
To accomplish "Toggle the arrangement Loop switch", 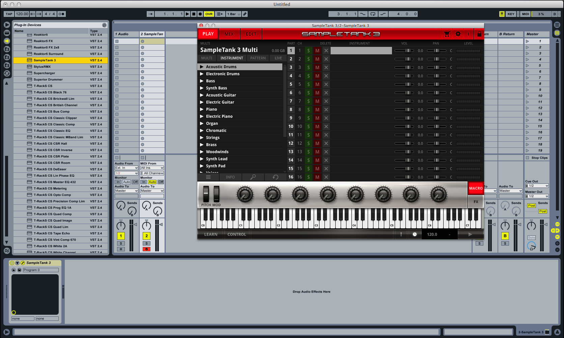I will coord(373,14).
